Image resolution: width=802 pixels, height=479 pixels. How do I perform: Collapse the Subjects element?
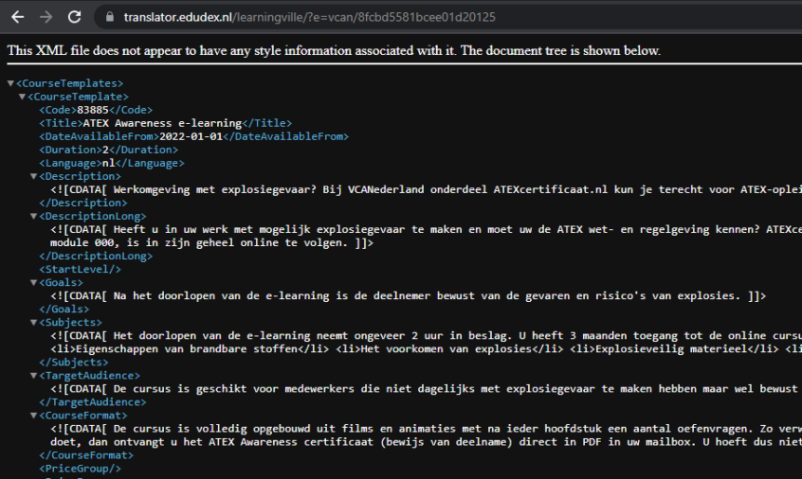click(34, 322)
